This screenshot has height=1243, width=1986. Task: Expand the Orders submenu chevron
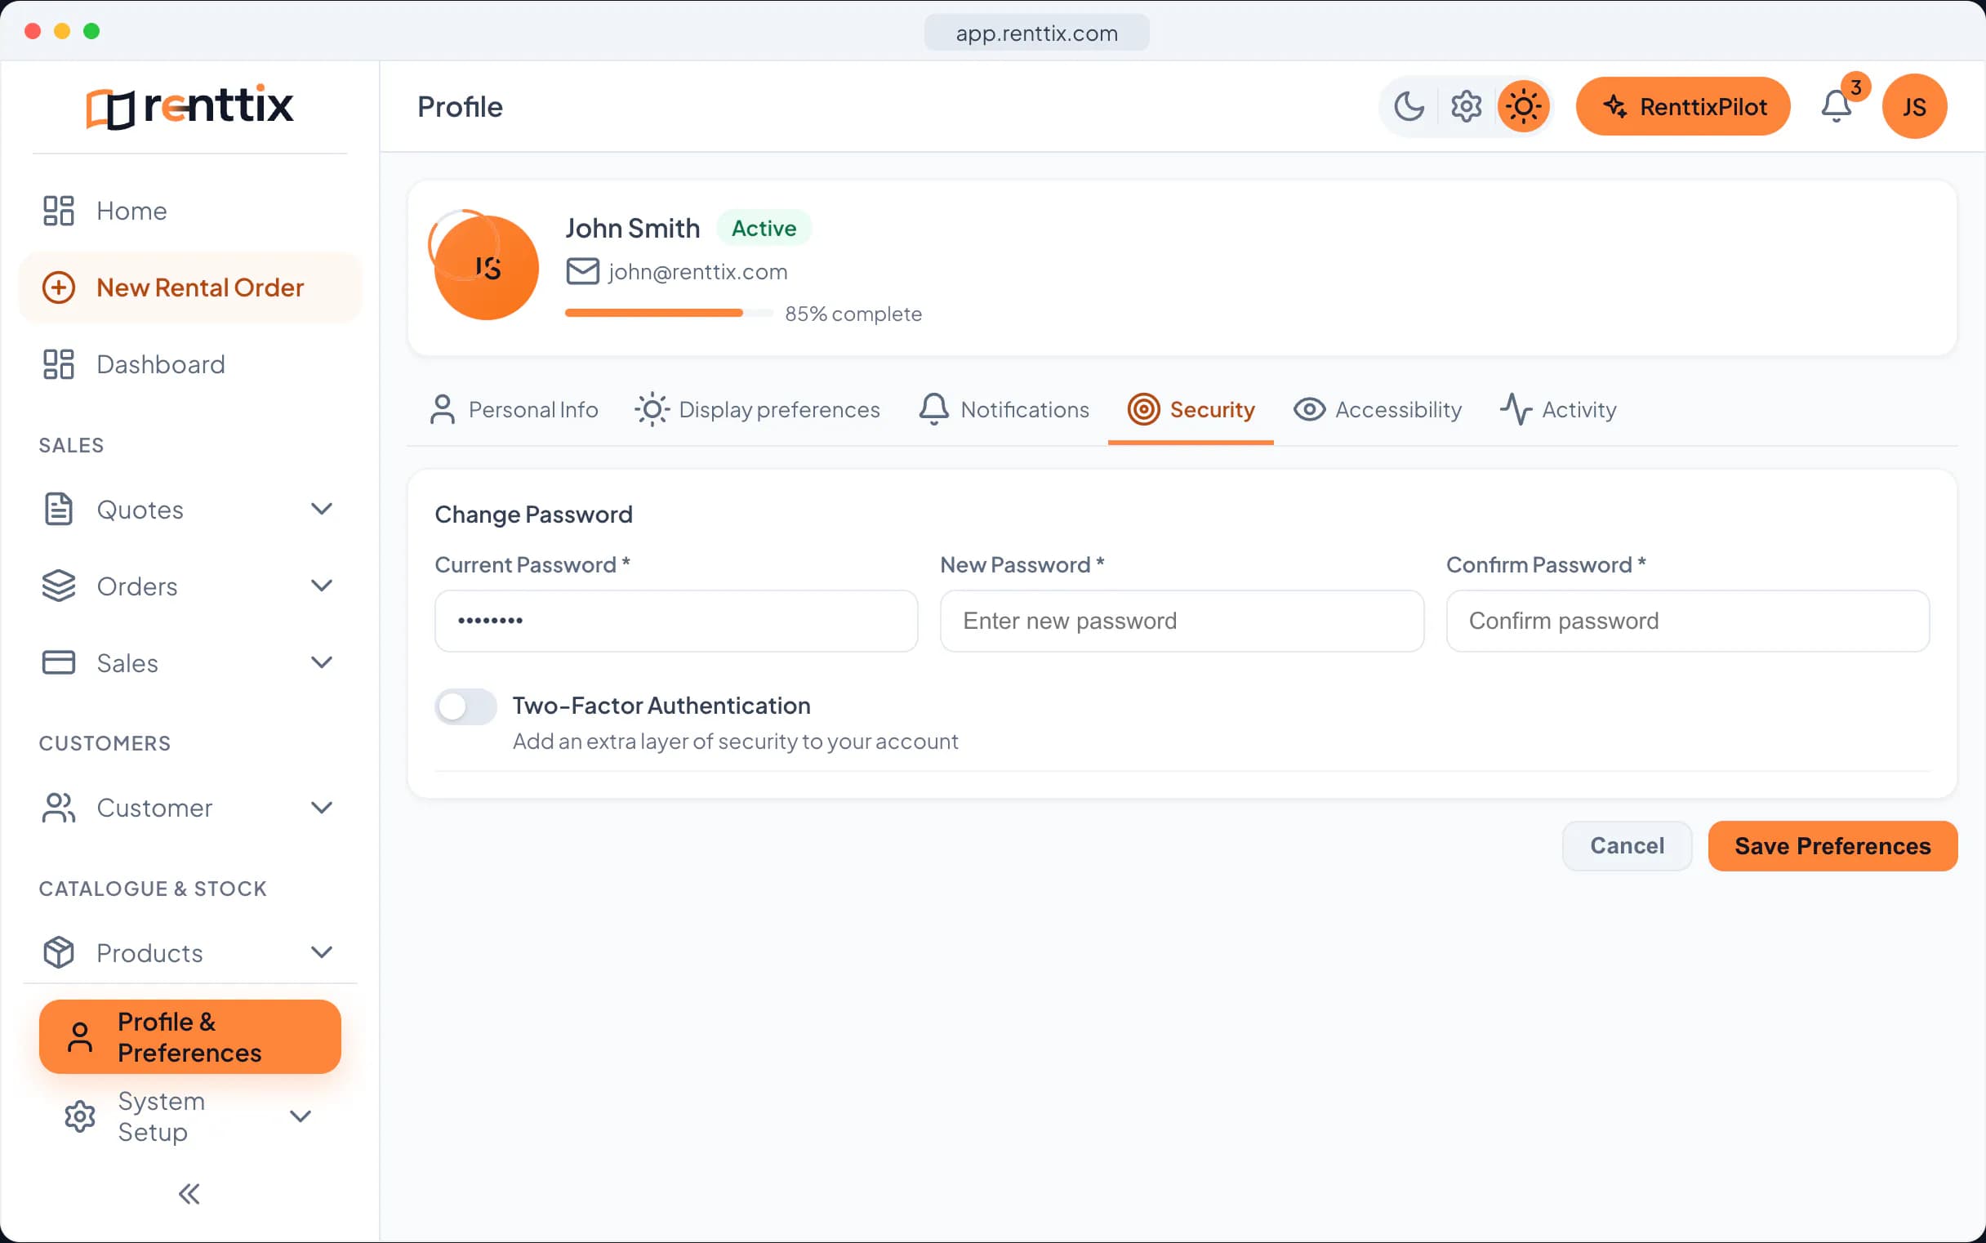point(322,586)
